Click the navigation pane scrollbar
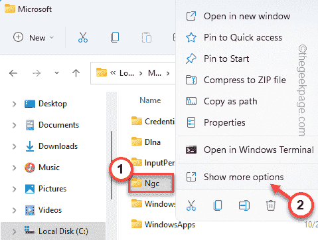The image size is (318, 240). (x=112, y=165)
